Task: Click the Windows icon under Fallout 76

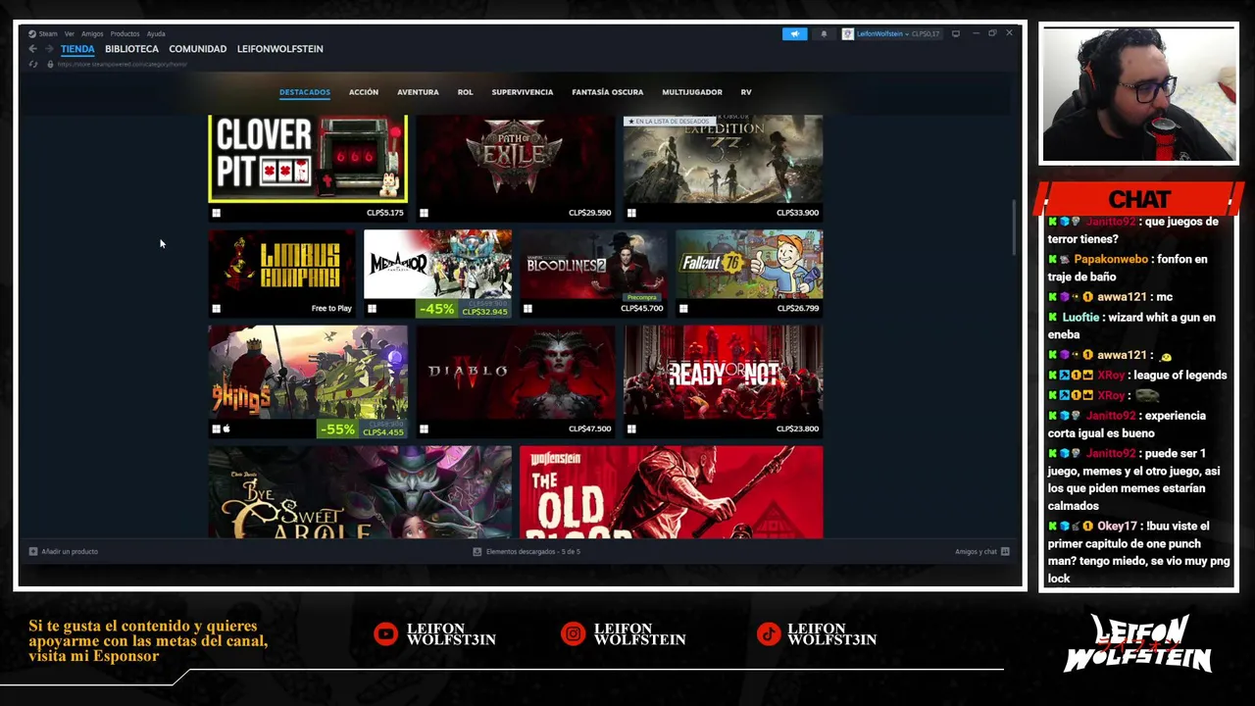Action: (684, 309)
